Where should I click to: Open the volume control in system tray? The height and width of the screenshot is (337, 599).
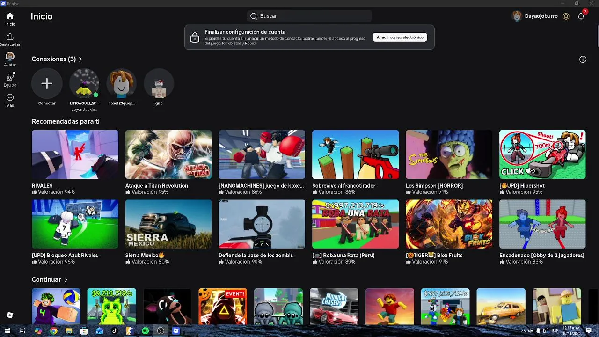pyautogui.click(x=531, y=331)
